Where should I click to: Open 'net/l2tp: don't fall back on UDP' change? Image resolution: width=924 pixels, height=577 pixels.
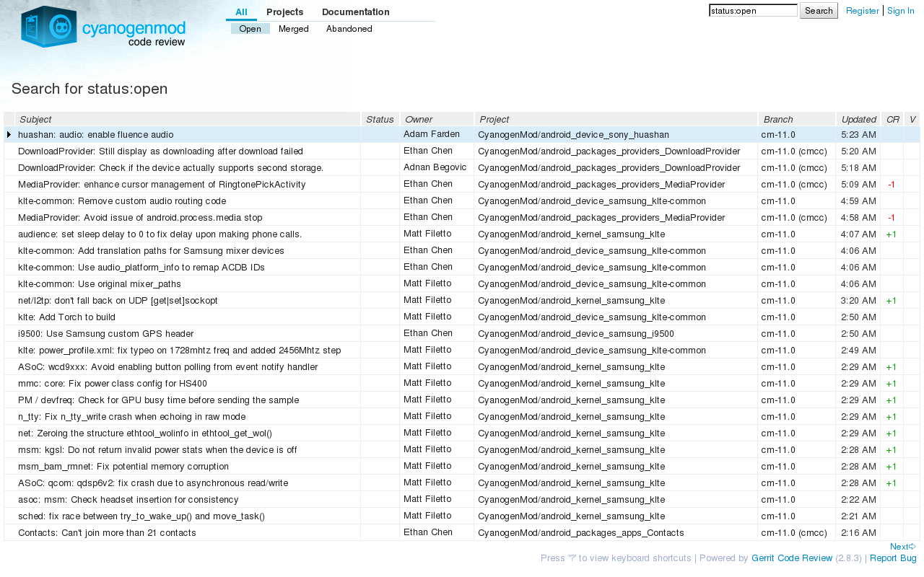[118, 301]
